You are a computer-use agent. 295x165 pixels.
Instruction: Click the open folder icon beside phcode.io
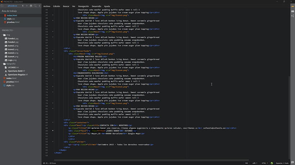tap(2, 6)
